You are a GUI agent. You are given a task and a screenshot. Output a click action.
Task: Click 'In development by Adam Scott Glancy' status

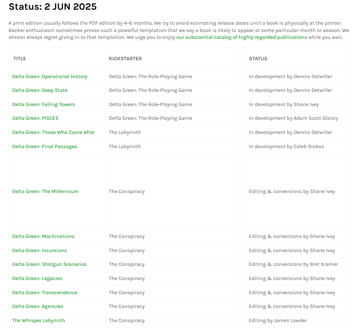293,118
